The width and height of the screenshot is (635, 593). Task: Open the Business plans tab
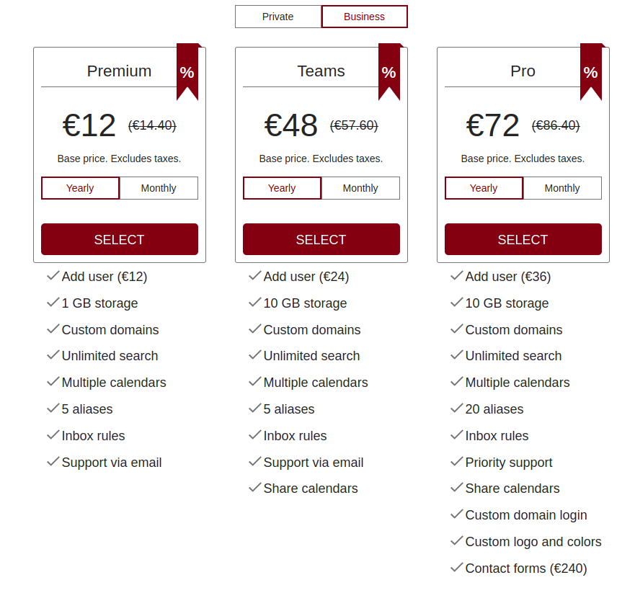coord(365,17)
